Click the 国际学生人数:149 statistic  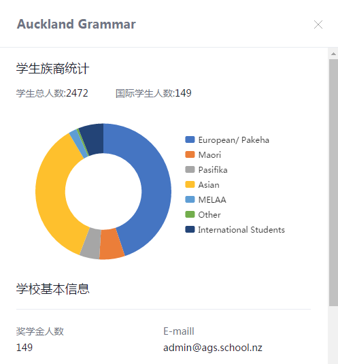coord(153,93)
